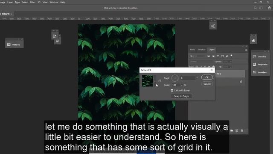Collapse the Libraries panel group
The height and width of the screenshot is (154, 273).
265,51
